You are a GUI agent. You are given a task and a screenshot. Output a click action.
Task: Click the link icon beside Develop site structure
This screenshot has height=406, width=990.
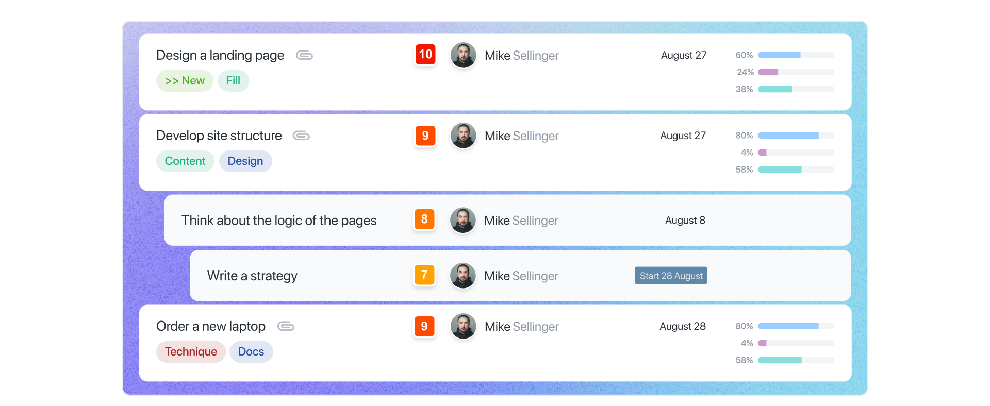coord(301,136)
